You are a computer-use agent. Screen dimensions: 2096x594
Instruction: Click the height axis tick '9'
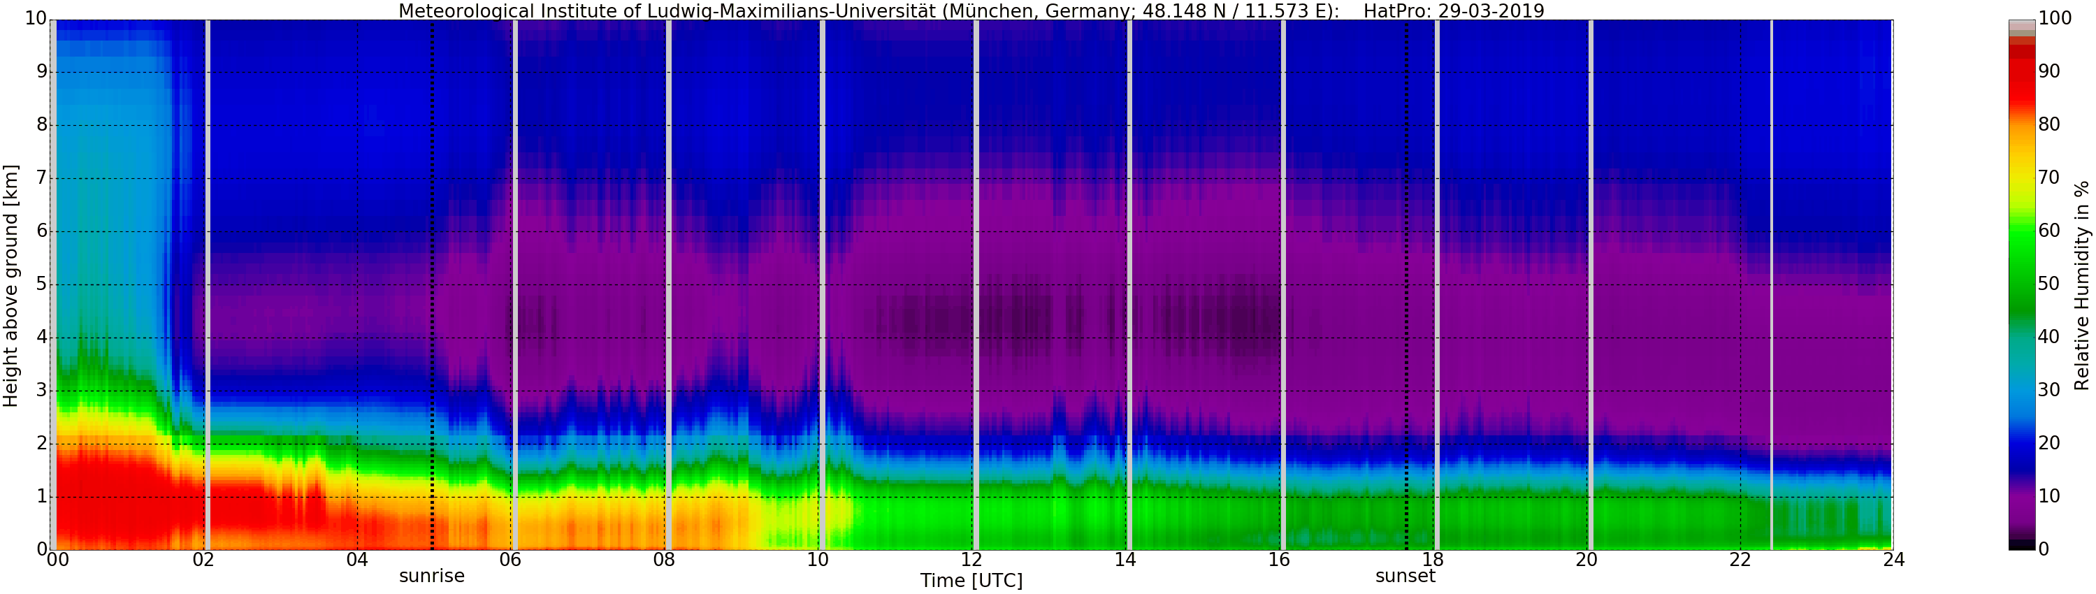click(x=41, y=71)
